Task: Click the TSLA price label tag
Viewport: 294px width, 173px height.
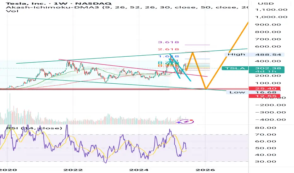Action: pyautogui.click(x=235, y=68)
